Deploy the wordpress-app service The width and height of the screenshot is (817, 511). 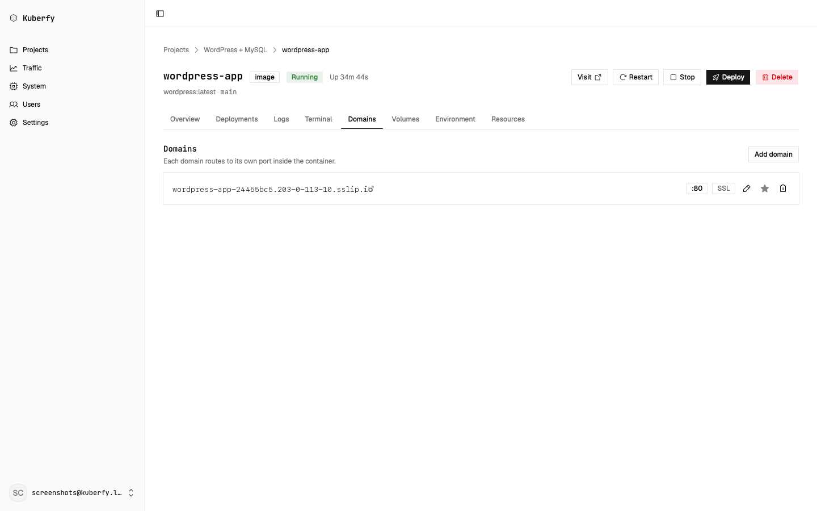728,77
